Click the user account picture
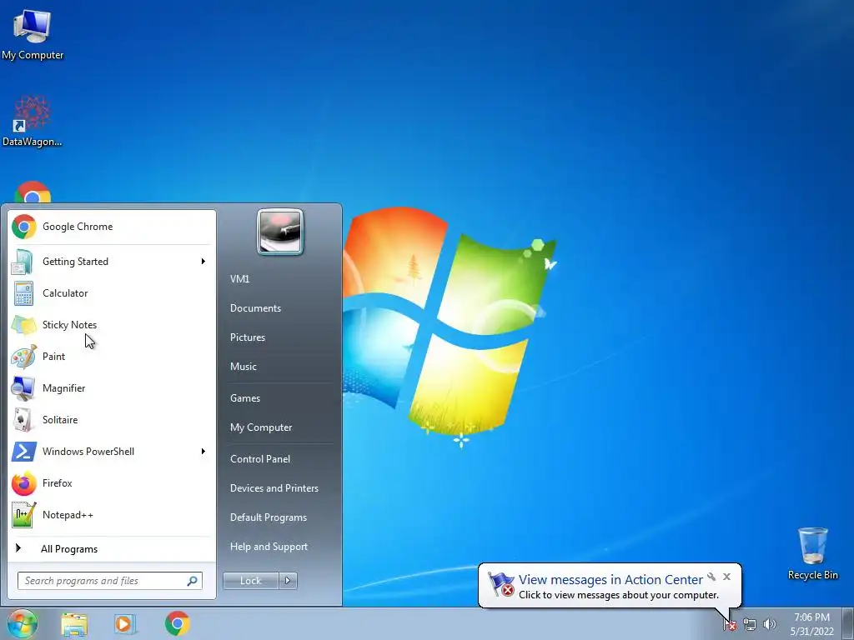Image resolution: width=854 pixels, height=640 pixels. [280, 232]
